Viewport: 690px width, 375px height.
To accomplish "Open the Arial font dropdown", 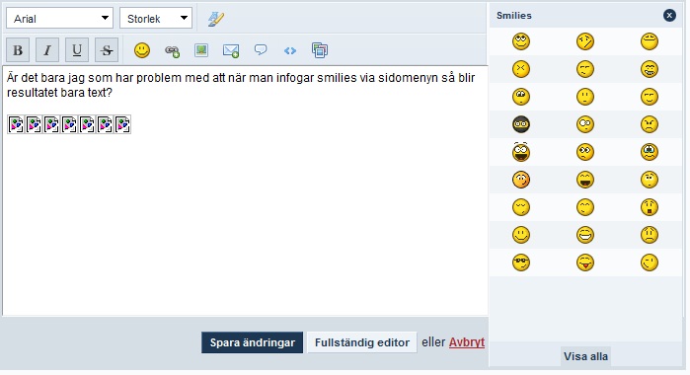I will 59,18.
